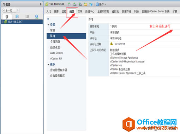The image size is (180, 134).
Task: Open VMs and Templates navigator view
Action: pos(17,16)
